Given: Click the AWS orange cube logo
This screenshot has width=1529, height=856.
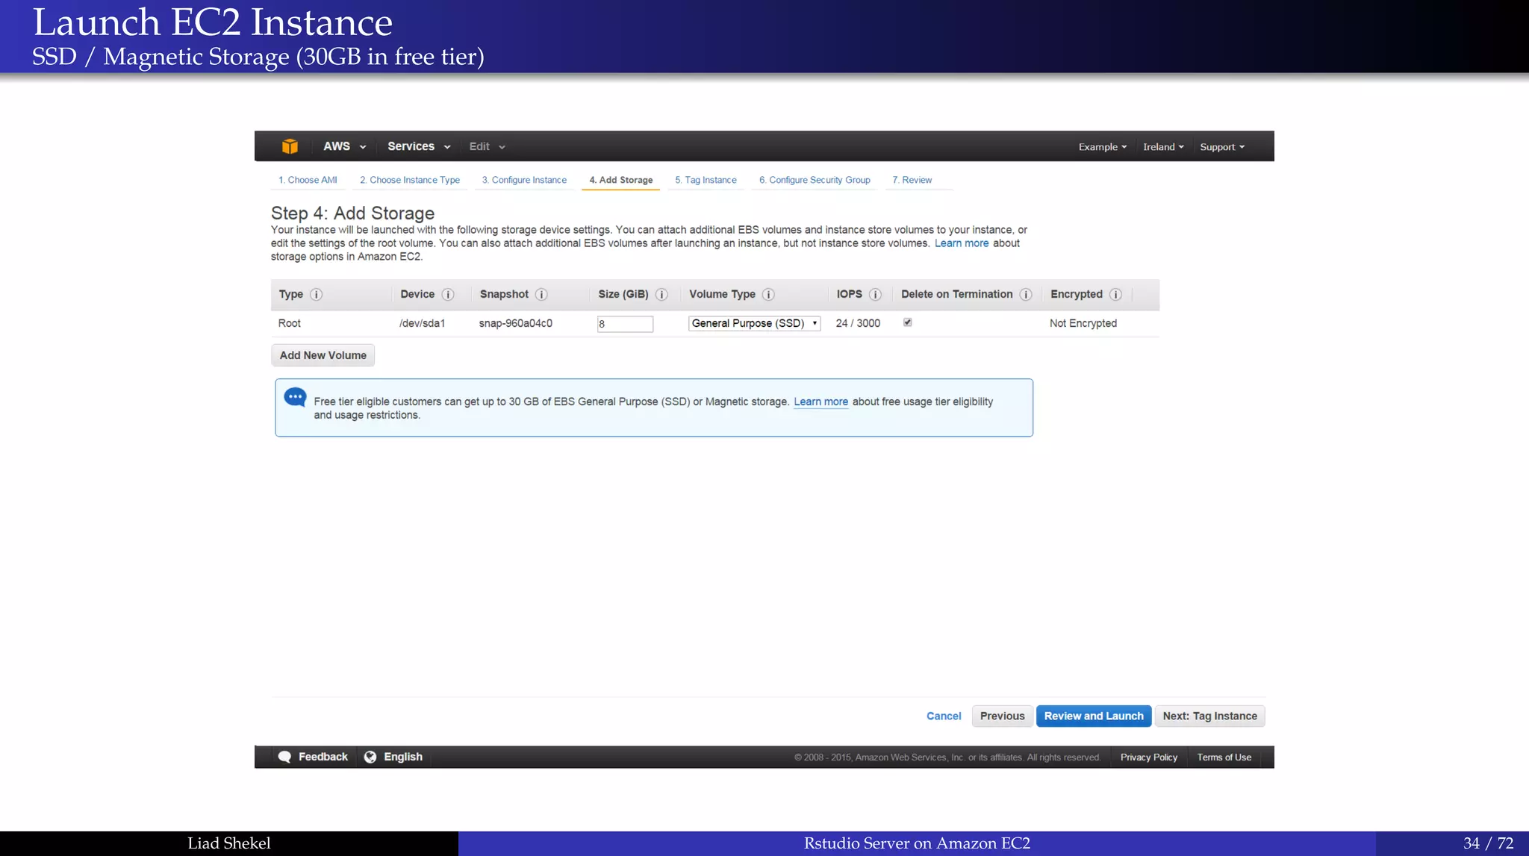Looking at the screenshot, I should point(290,146).
